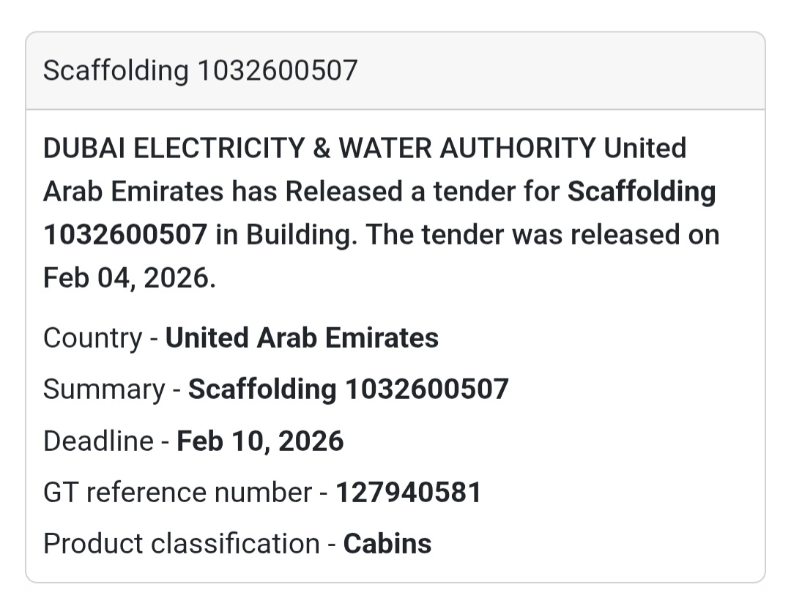Click "The tender was released on" sentence
This screenshot has height=590, width=791.
point(543,235)
